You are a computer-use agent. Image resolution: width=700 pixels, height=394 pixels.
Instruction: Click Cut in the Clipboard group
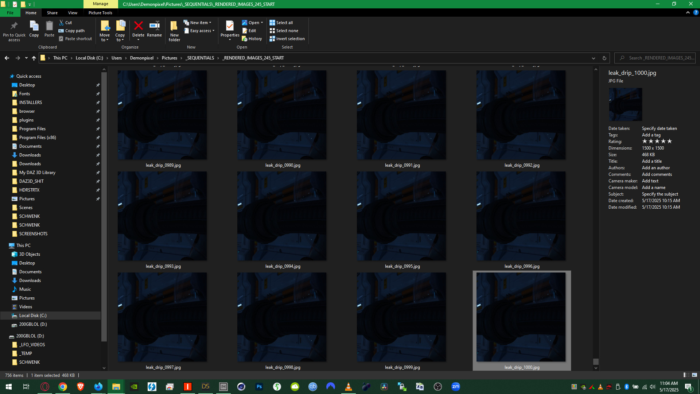click(x=66, y=23)
